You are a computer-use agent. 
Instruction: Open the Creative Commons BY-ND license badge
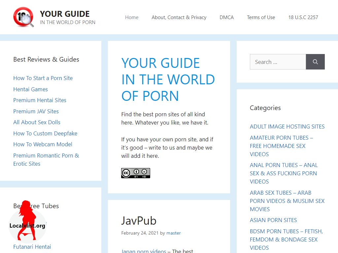[136, 173]
